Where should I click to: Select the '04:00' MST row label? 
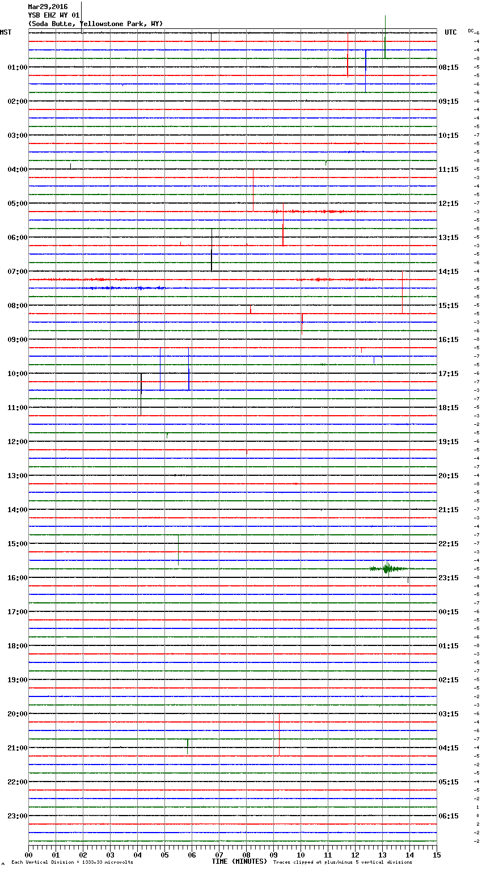(18, 170)
